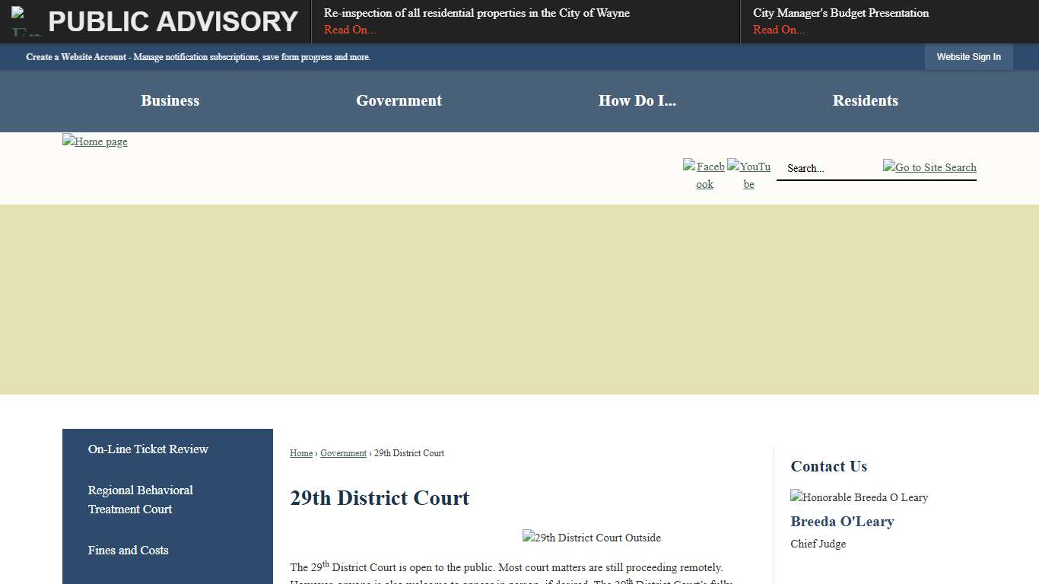Click the Go to Site Search icon
The width and height of the screenshot is (1039, 584).
tap(929, 167)
